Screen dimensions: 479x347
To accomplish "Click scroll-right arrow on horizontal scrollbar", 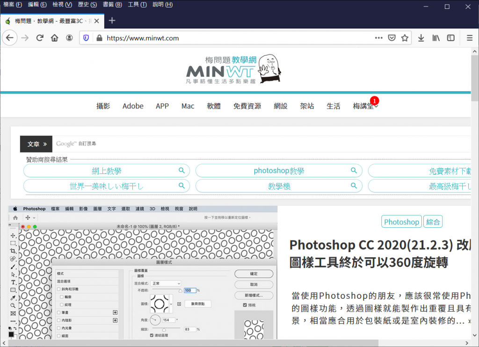I will [x=467, y=343].
